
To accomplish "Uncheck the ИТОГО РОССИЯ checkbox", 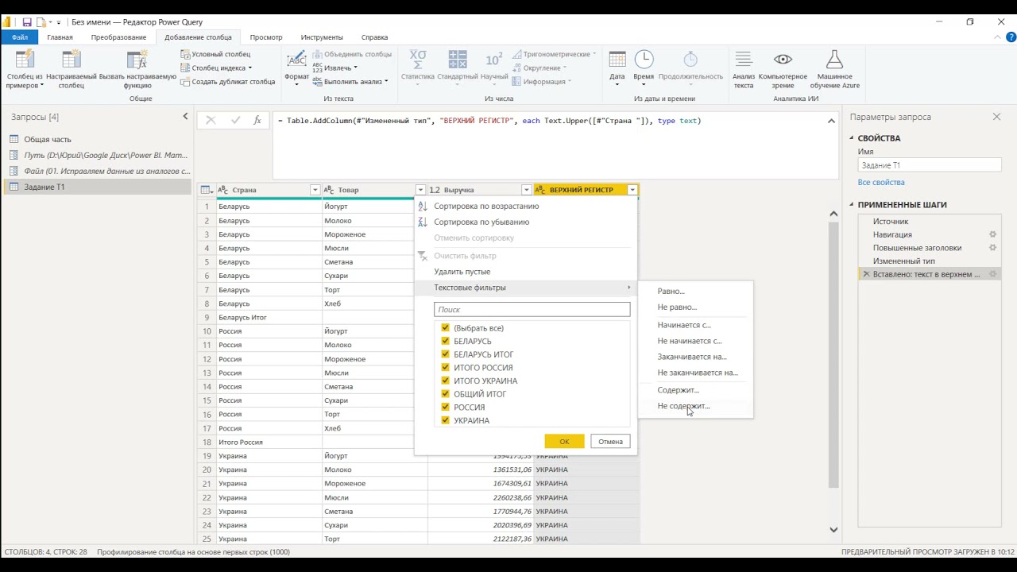I will coord(445,368).
